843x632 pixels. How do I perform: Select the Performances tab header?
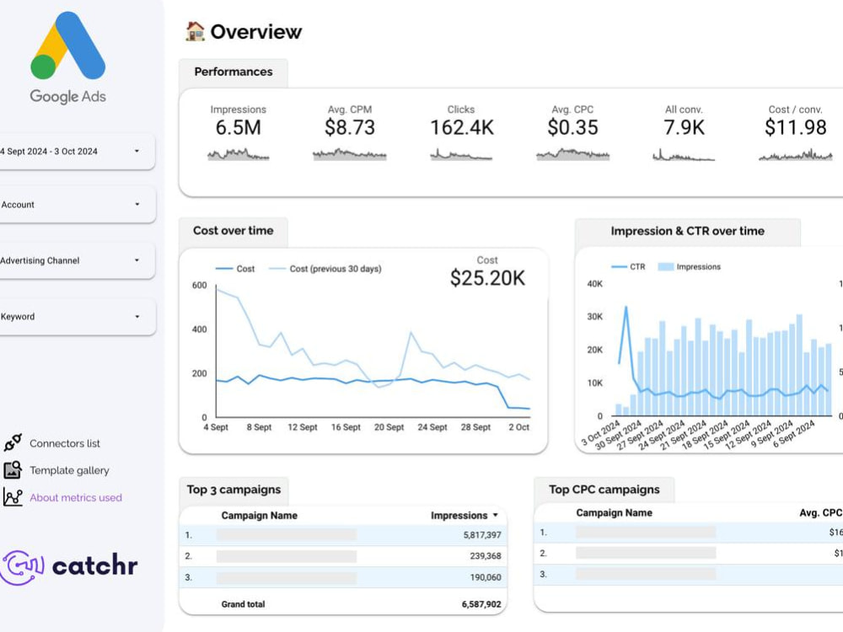coord(234,72)
